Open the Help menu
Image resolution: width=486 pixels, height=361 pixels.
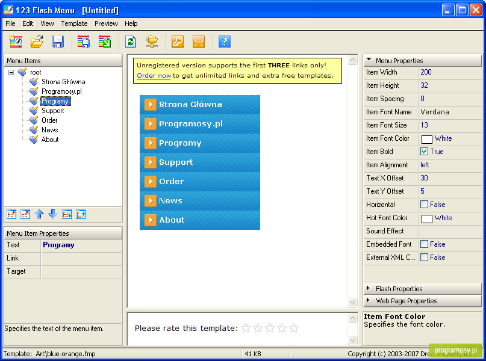click(131, 23)
